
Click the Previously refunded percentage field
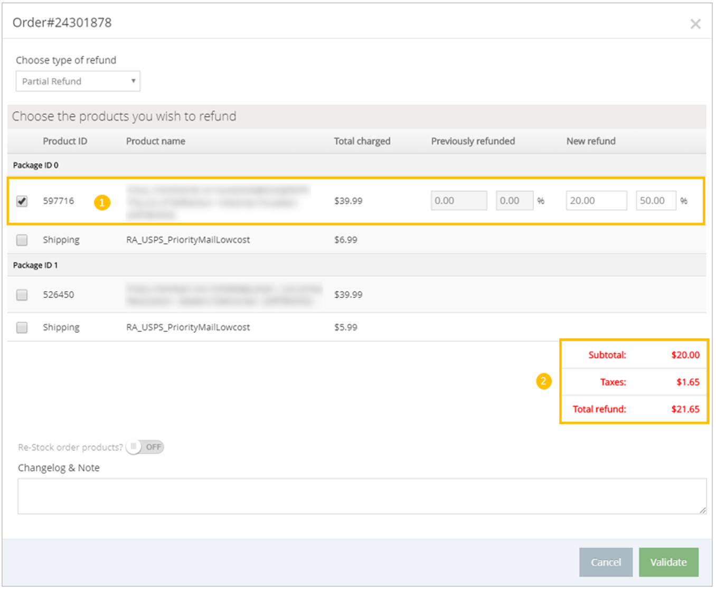click(x=514, y=201)
